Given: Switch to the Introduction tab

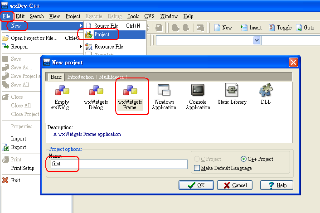Looking at the screenshot, I should pos(80,77).
